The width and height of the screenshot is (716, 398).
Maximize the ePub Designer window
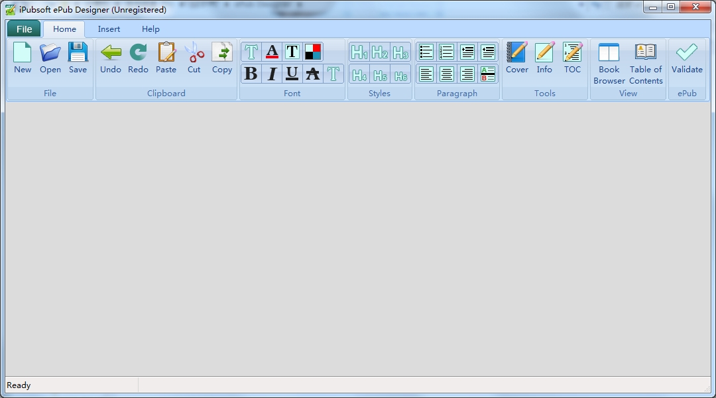671,7
